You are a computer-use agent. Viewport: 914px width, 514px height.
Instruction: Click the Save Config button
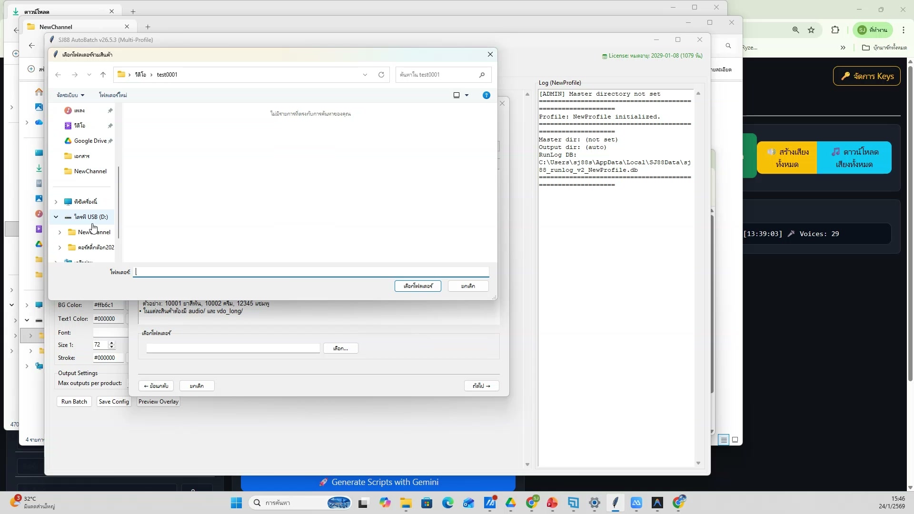(x=114, y=402)
